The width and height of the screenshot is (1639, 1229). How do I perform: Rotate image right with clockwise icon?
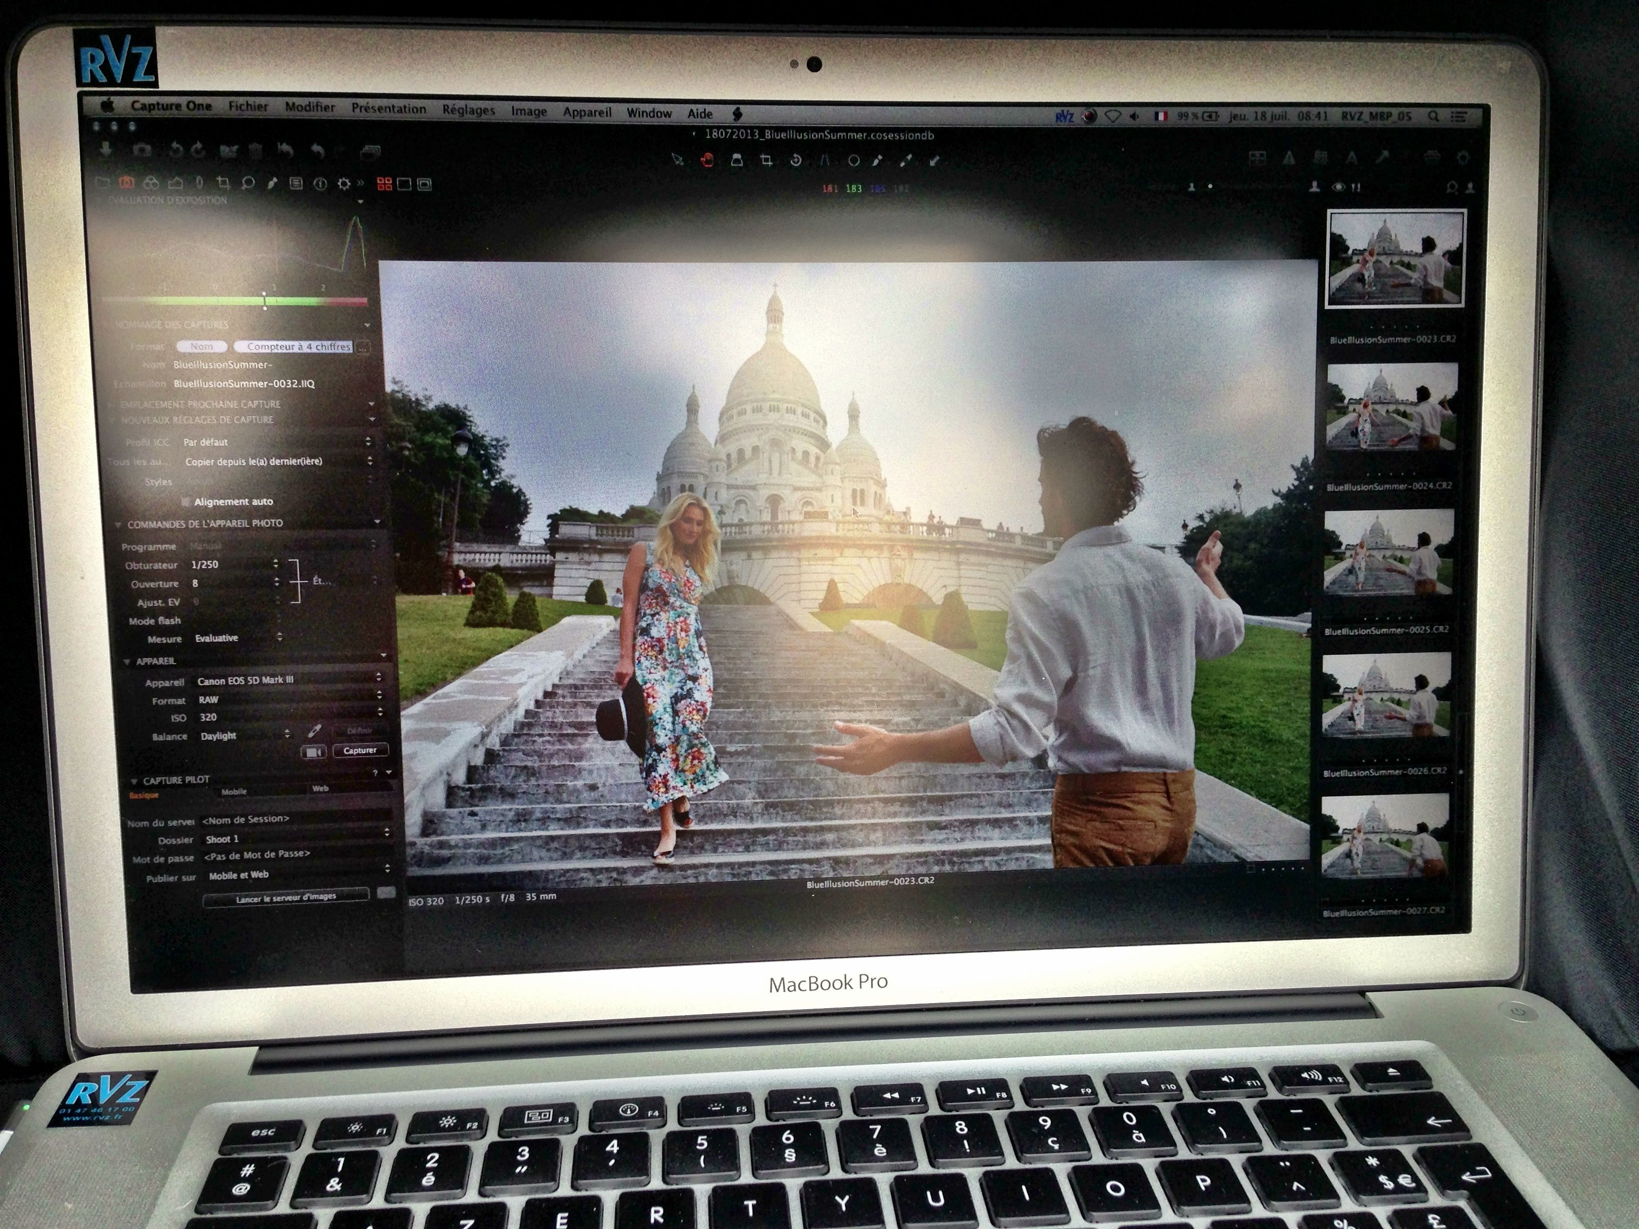(198, 151)
